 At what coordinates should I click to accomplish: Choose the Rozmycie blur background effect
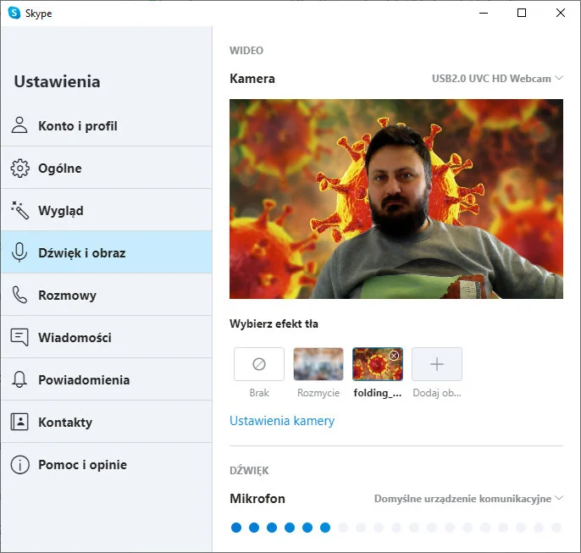coord(318,364)
